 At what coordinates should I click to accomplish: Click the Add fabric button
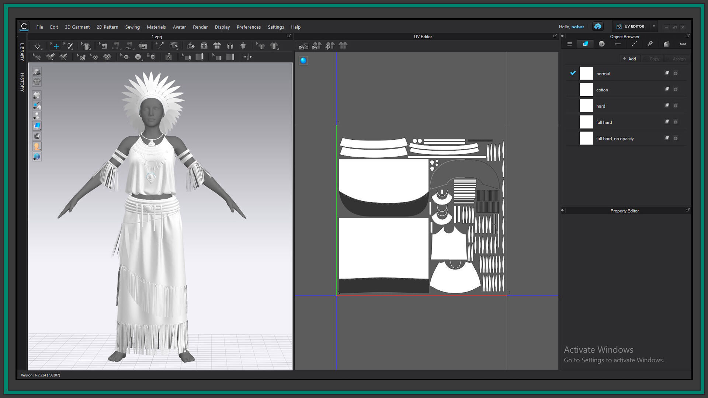pos(629,59)
